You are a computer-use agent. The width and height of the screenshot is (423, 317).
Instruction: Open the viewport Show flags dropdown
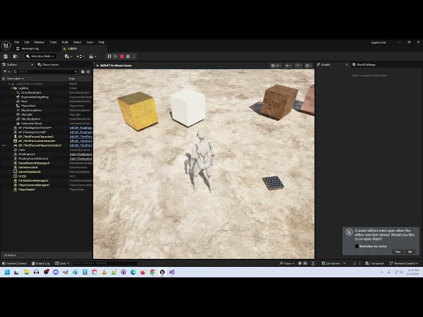click(288, 65)
